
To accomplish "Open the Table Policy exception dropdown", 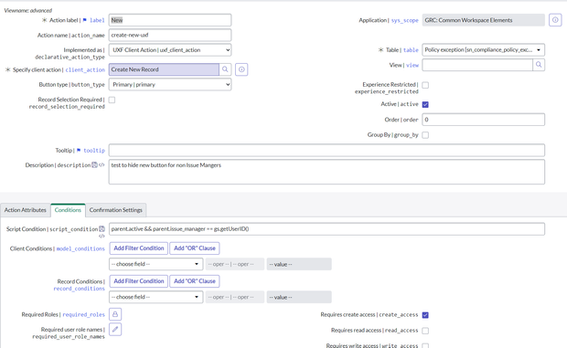I will 483,50.
